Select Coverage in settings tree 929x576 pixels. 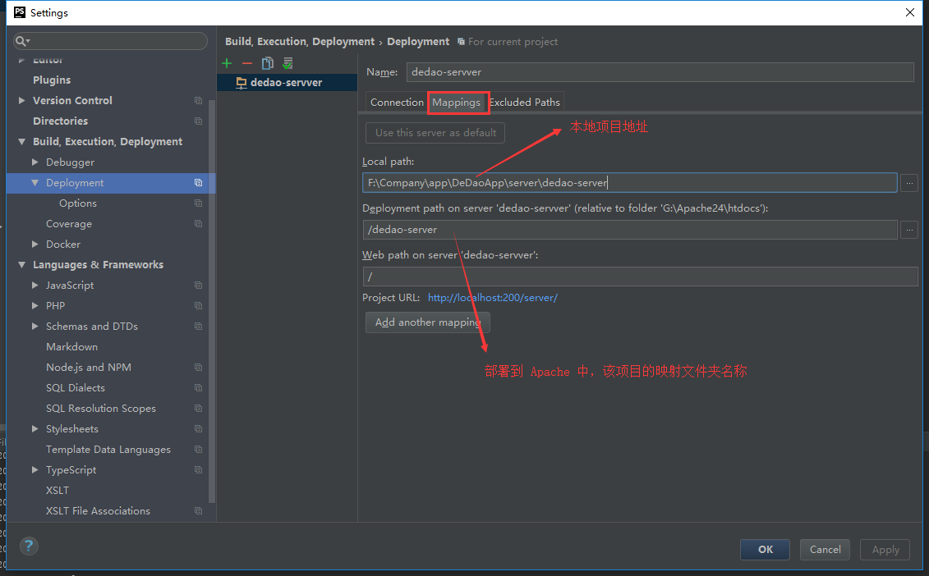tap(69, 224)
